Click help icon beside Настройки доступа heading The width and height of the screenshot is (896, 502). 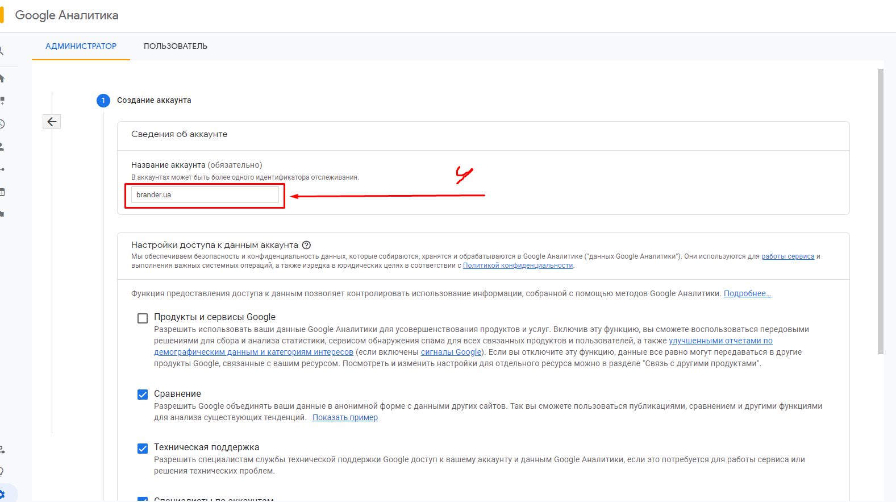[306, 245]
